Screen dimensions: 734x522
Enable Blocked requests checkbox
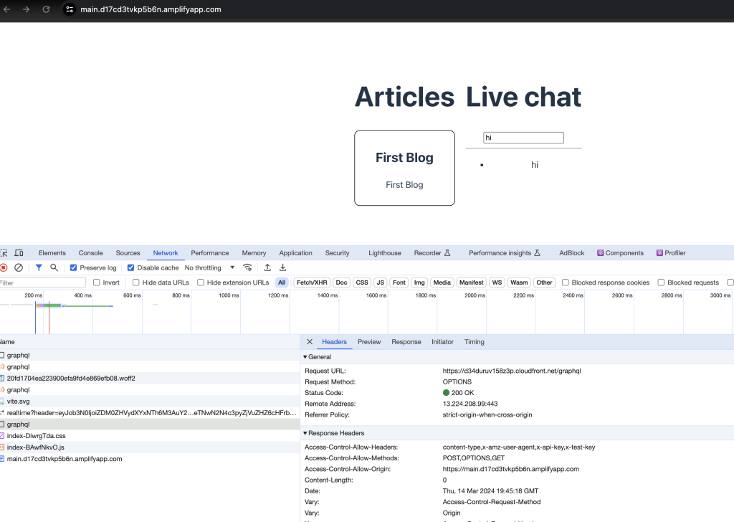[661, 283]
